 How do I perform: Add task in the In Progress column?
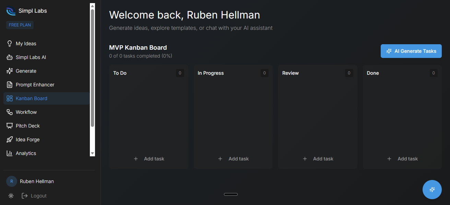coord(233,159)
